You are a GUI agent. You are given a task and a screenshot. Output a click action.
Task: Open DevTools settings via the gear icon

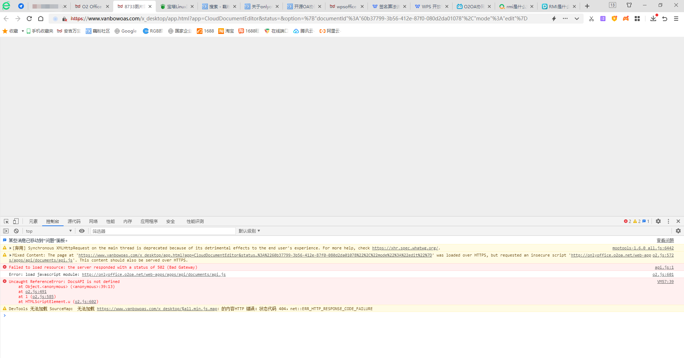658,221
